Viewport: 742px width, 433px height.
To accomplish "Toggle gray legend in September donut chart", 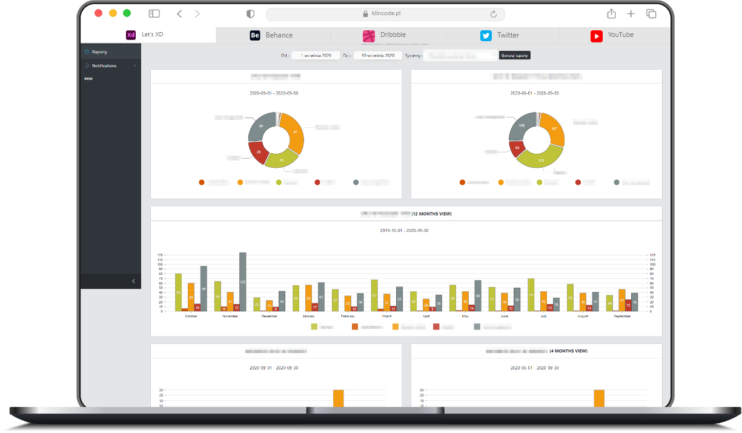I will pyautogui.click(x=356, y=182).
